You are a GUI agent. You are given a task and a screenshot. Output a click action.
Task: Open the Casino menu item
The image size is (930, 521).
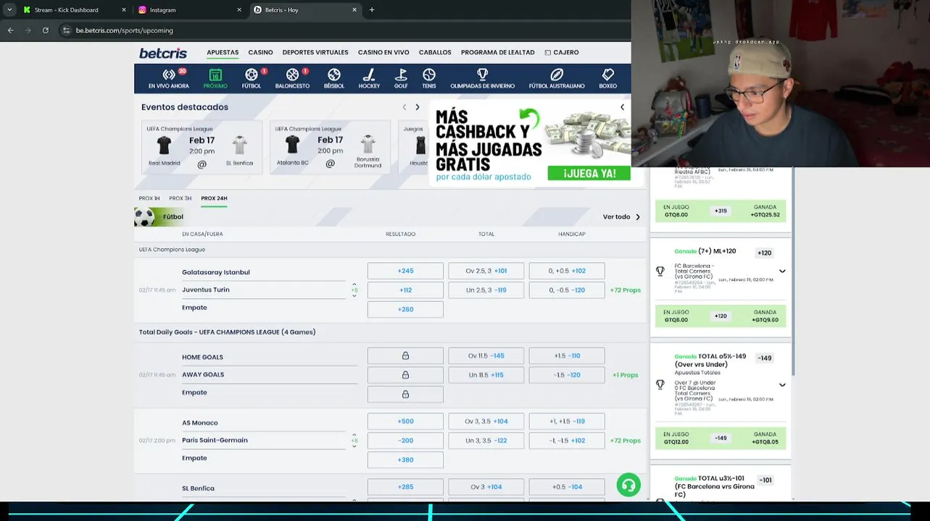260,52
